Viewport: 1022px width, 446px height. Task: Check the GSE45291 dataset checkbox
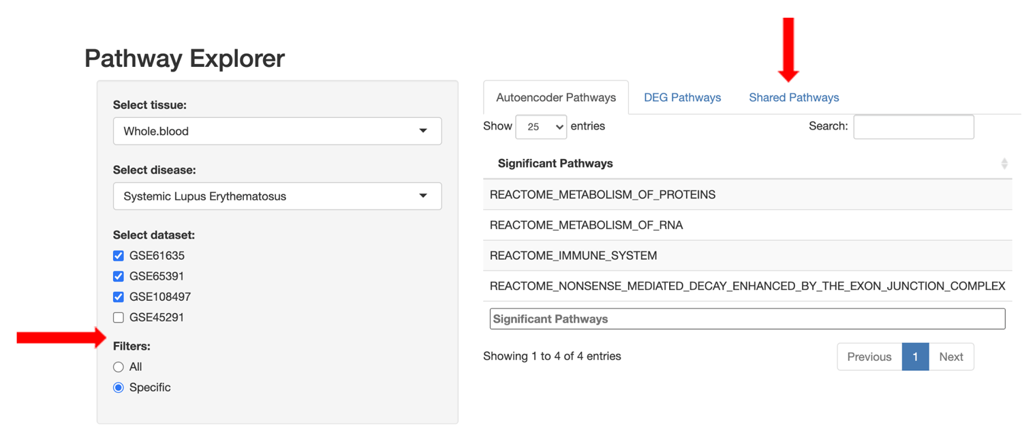coord(118,317)
